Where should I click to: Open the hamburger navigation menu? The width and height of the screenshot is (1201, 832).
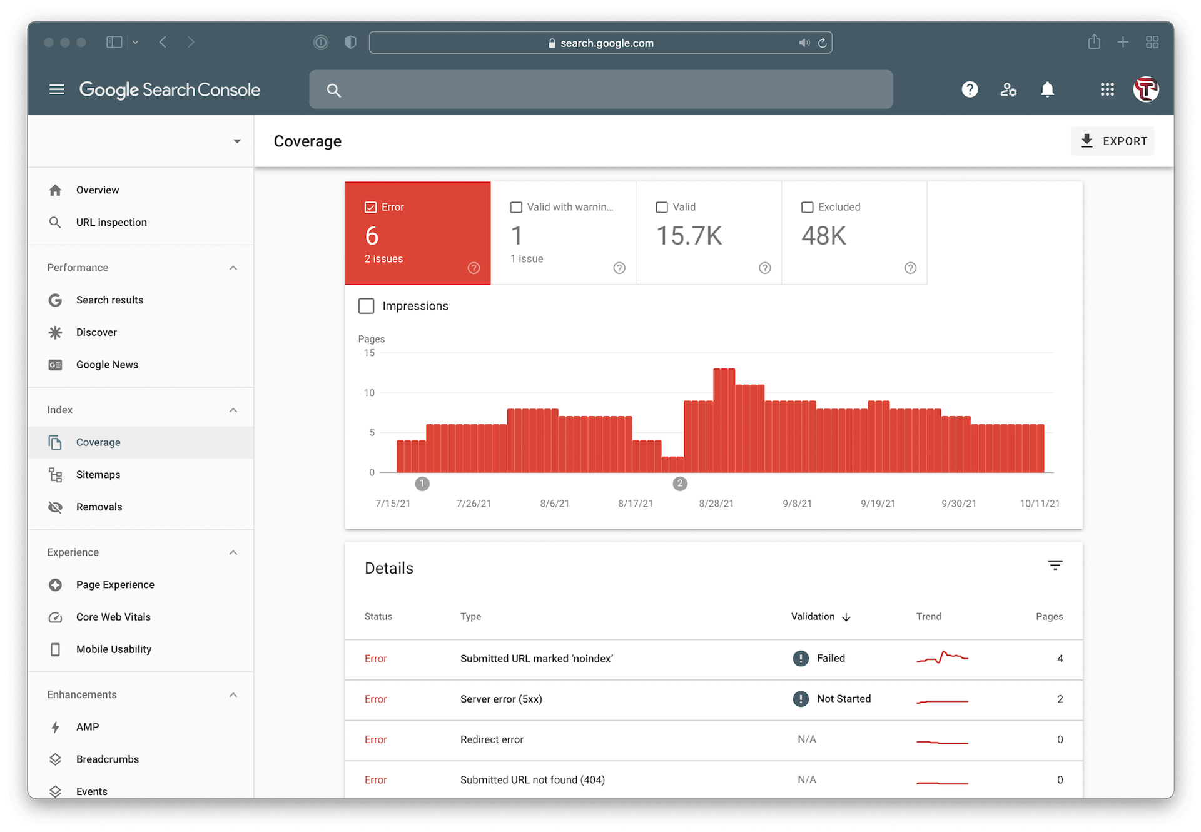pos(56,89)
